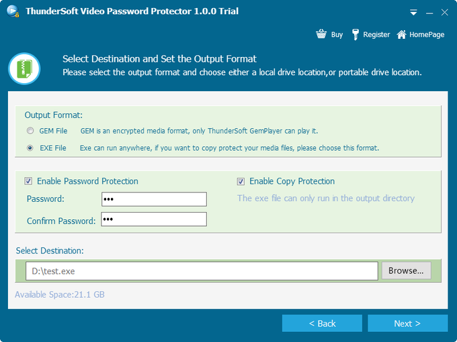The image size is (457, 342).
Task: Open the title bar dropdown arrow menu
Action: click(413, 13)
